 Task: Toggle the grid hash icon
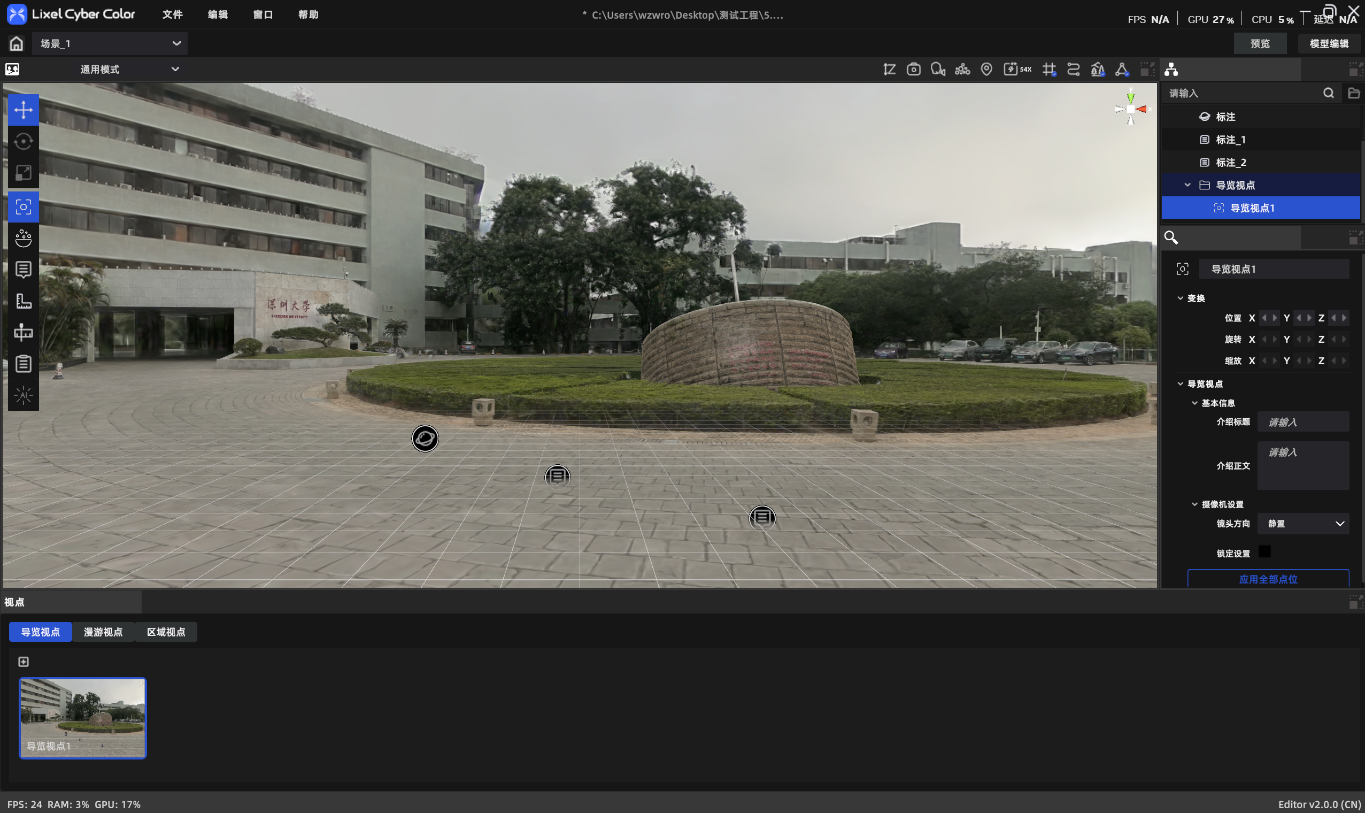(1049, 70)
